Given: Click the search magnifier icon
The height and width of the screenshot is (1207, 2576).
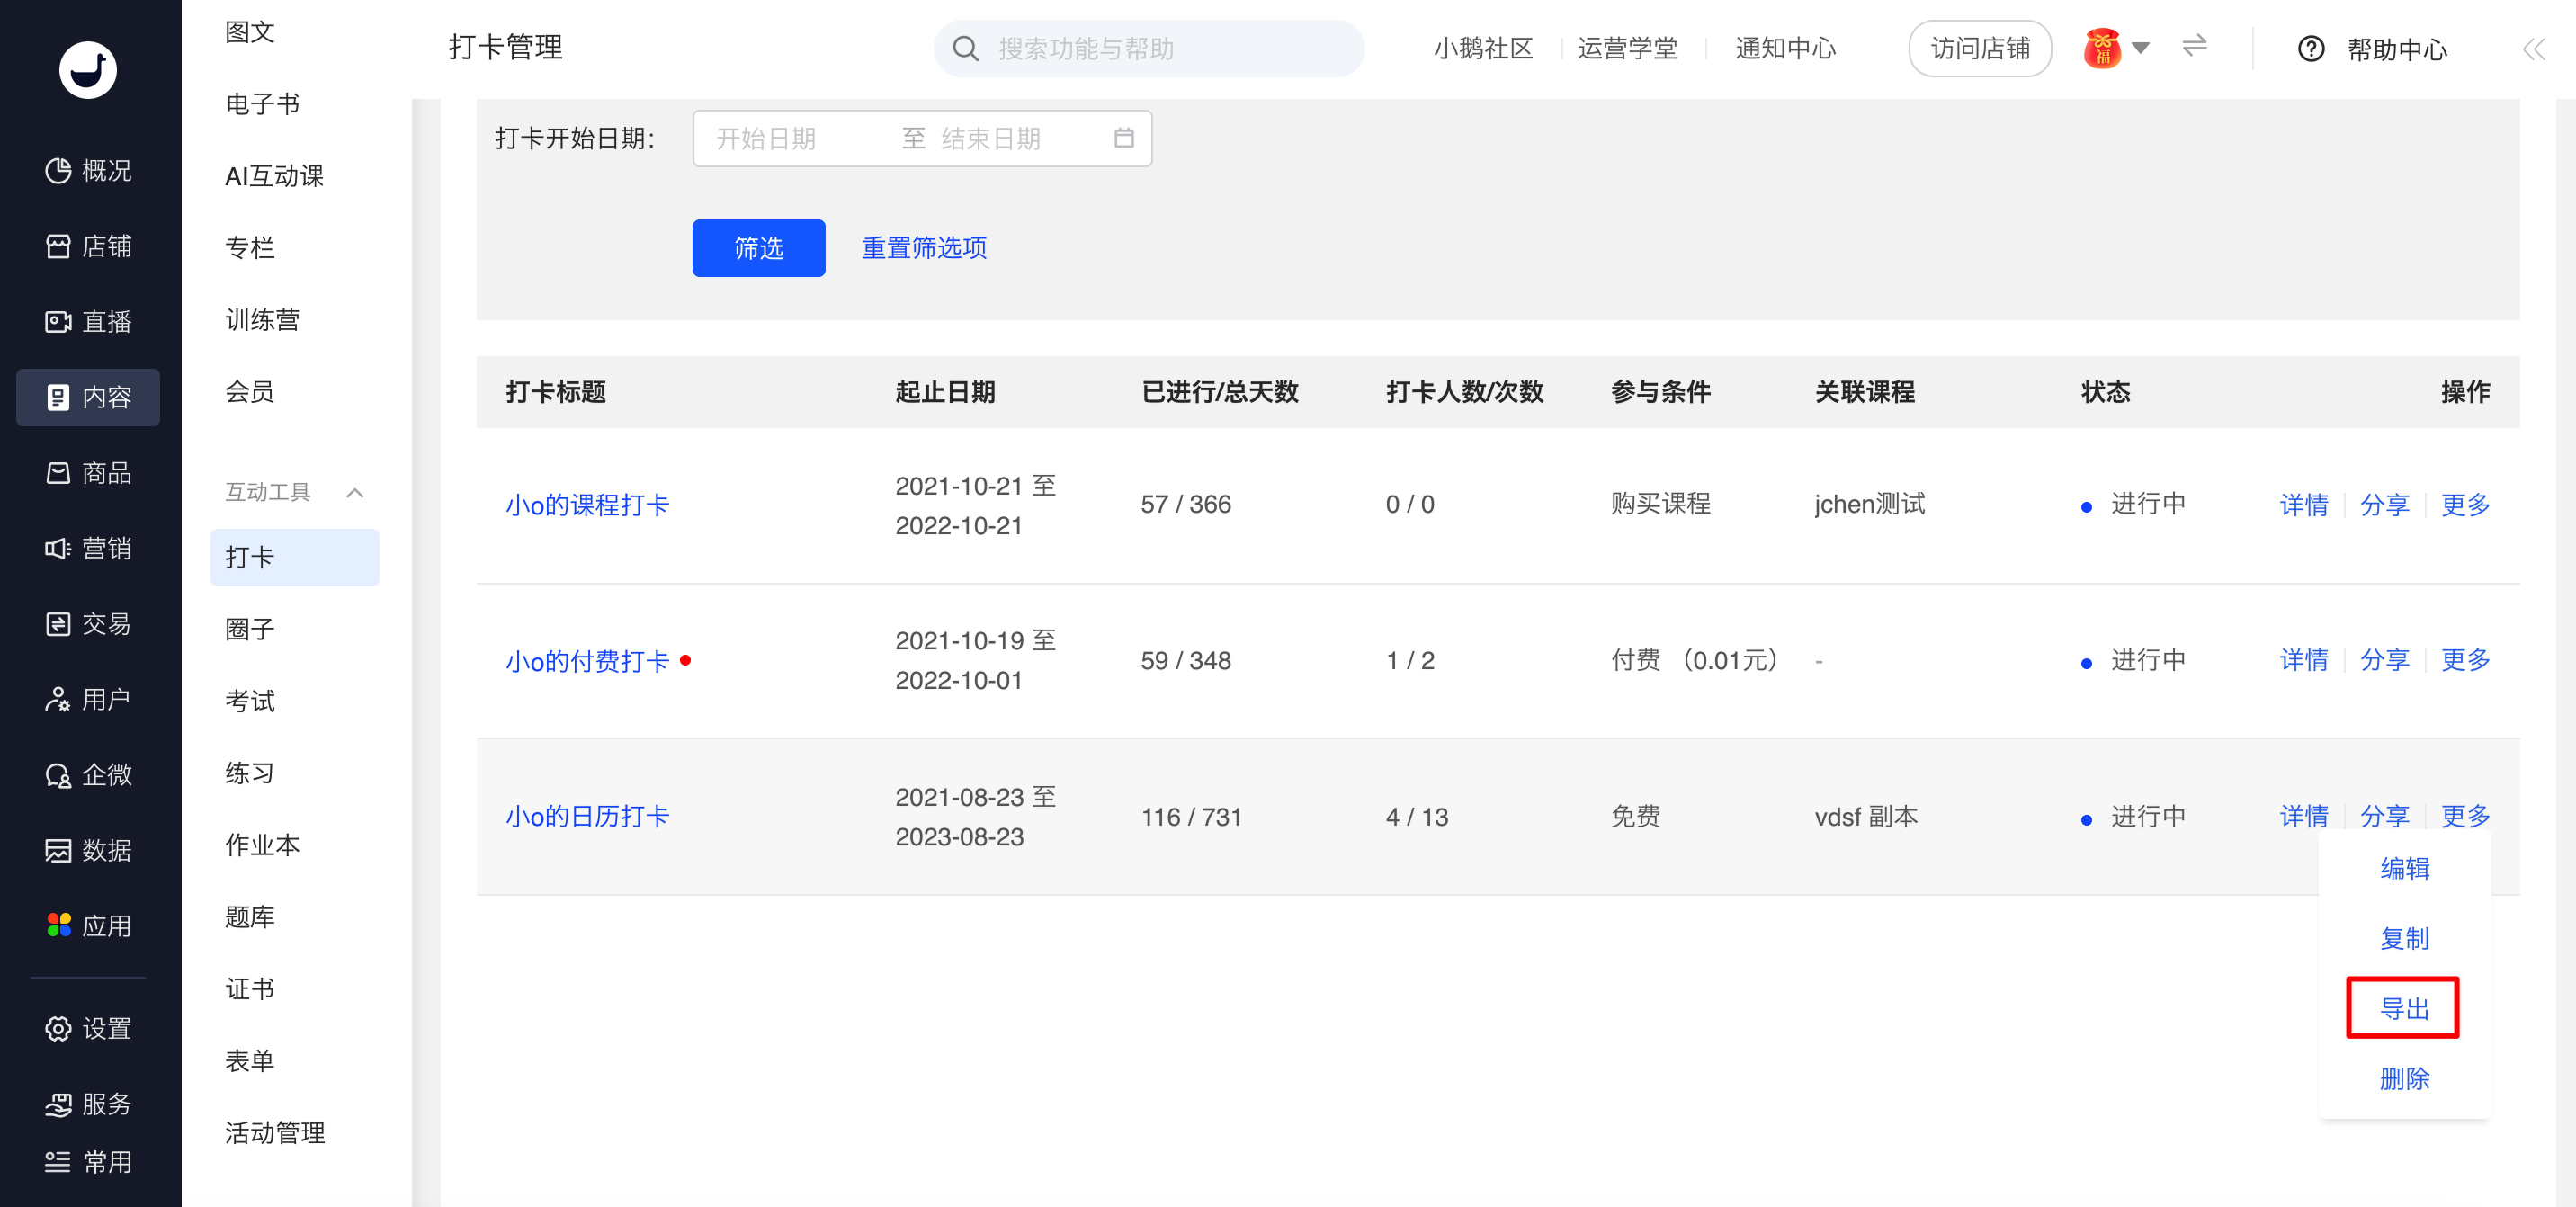Looking at the screenshot, I should click(965, 49).
